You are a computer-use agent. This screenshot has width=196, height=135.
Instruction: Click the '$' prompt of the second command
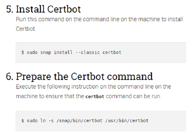(23, 121)
